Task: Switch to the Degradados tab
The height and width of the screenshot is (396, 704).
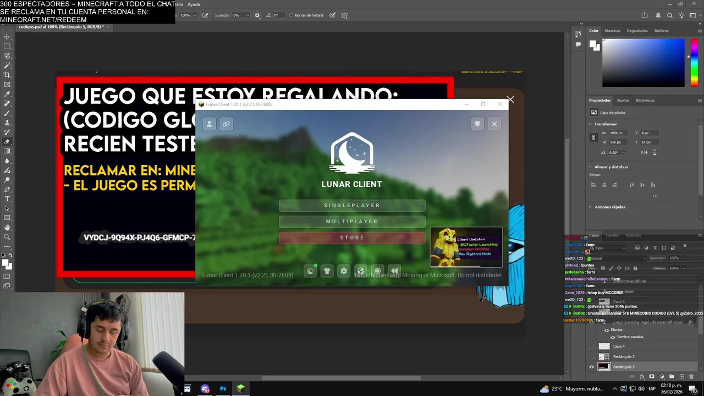Action: tap(637, 31)
